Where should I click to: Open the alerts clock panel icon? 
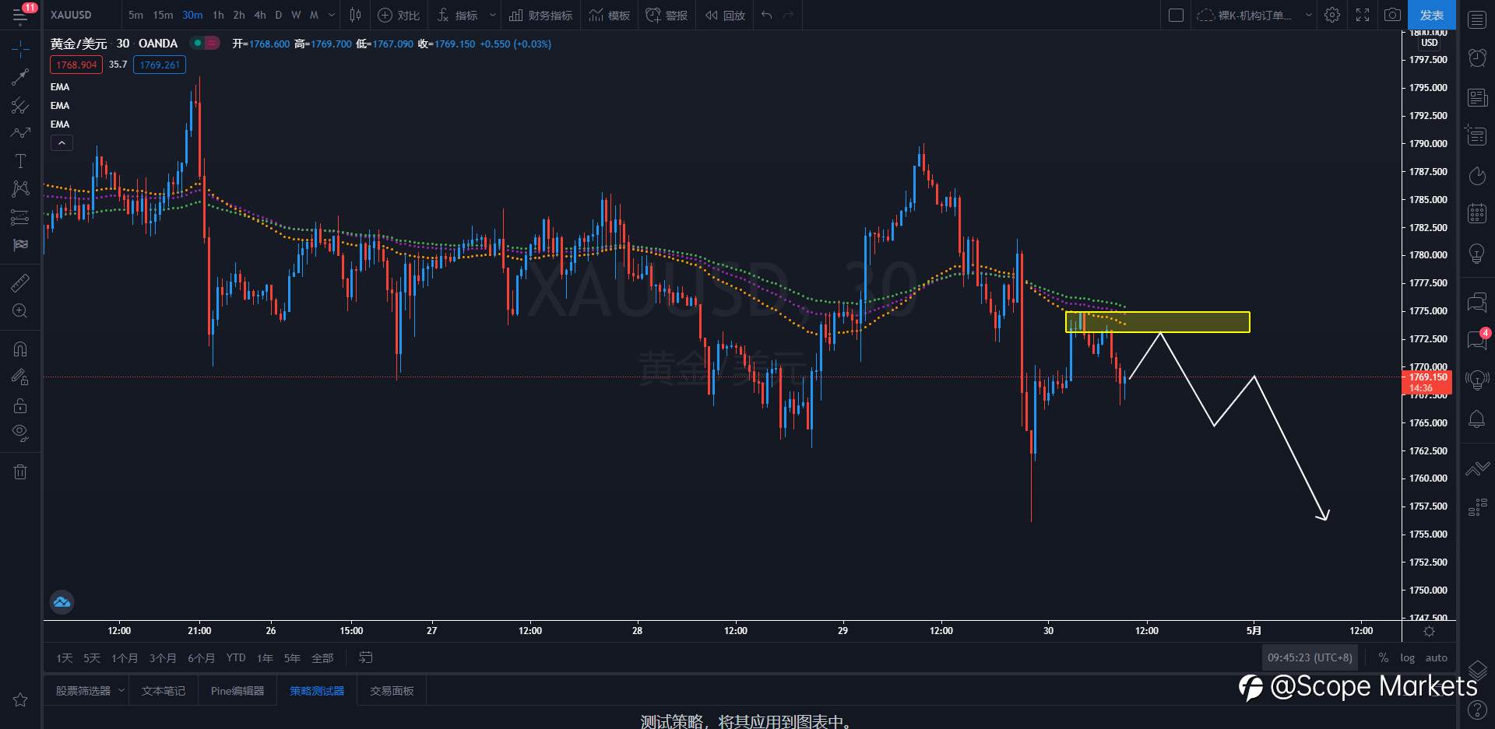1477,58
